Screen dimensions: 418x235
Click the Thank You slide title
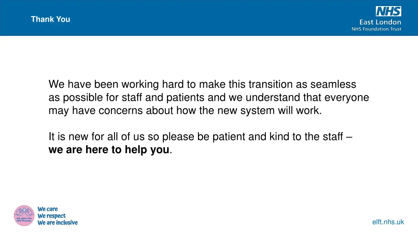click(x=50, y=19)
